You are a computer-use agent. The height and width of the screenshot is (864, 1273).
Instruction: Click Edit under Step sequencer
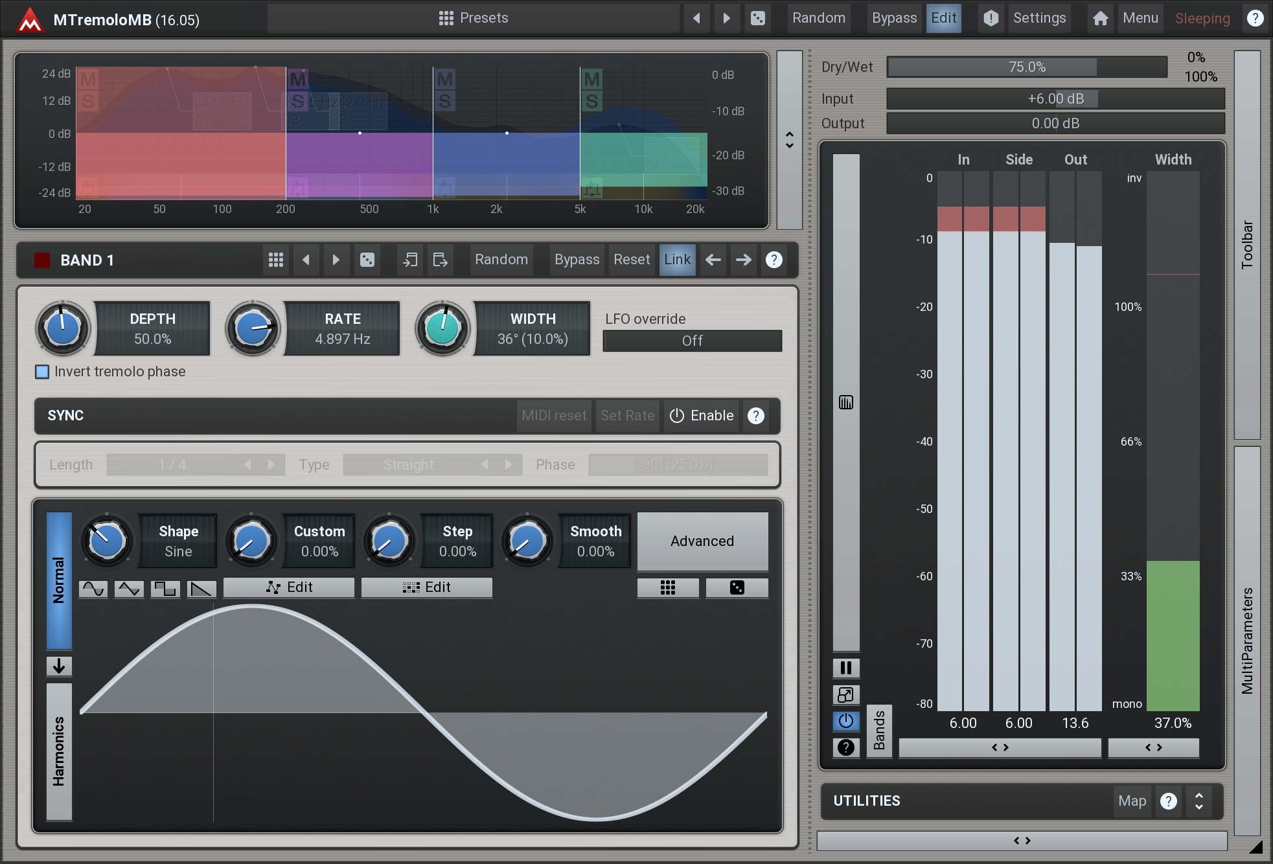coord(427,587)
